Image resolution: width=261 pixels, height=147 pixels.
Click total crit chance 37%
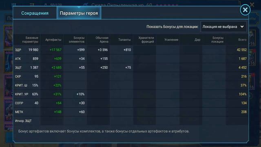[x=243, y=85]
